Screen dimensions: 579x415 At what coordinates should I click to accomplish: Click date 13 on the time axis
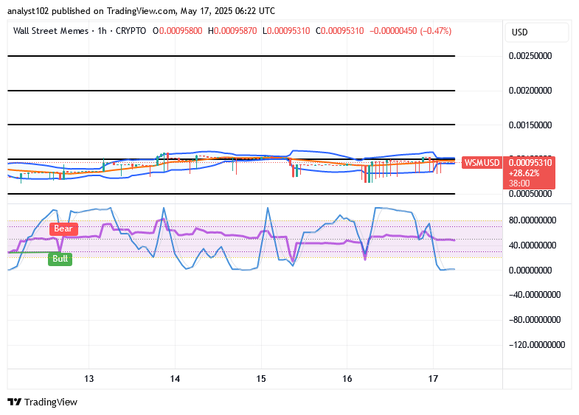[x=89, y=379]
